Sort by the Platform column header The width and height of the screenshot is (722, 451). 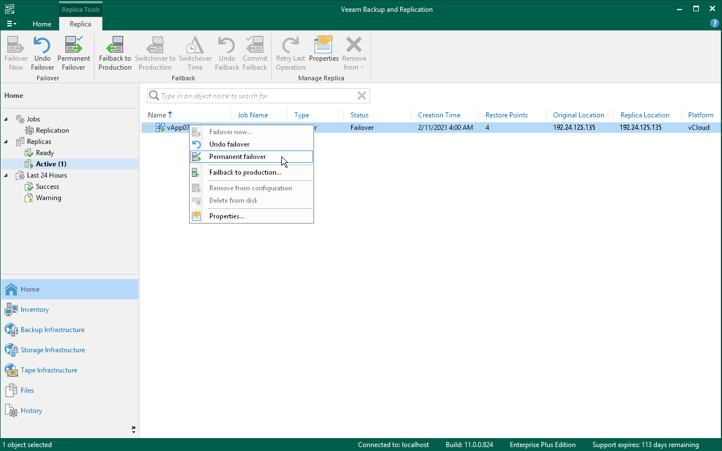click(701, 115)
